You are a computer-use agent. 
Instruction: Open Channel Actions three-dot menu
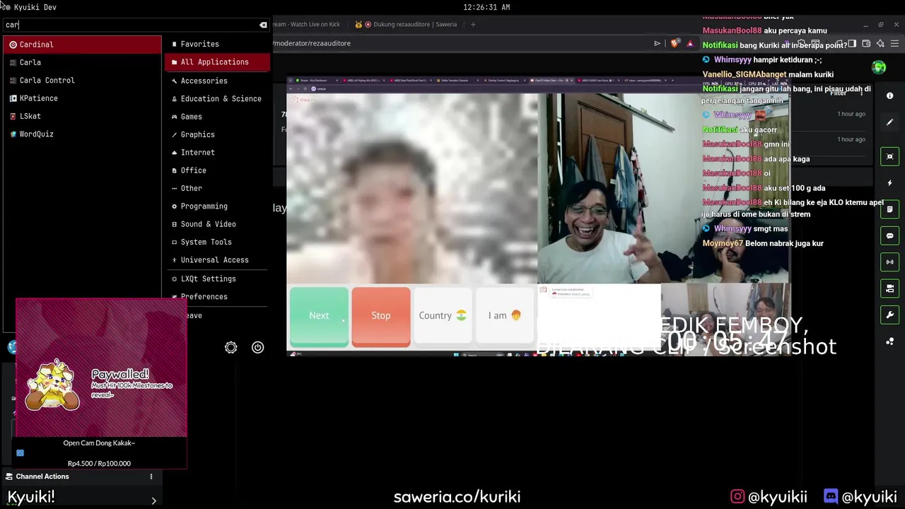pos(151,476)
